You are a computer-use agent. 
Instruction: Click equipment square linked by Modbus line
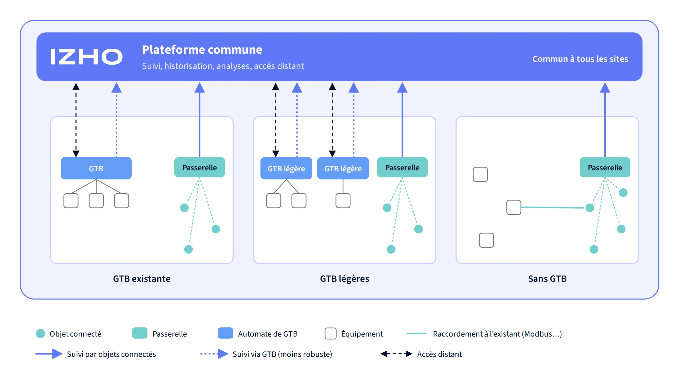pos(514,207)
